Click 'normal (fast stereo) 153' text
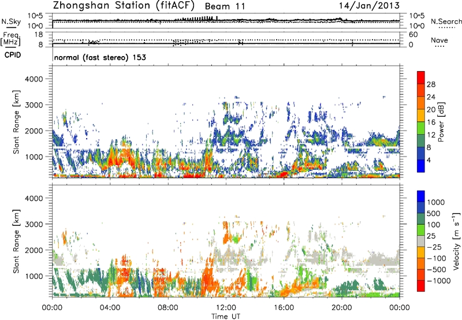This screenshot has width=462, height=320. [x=100, y=57]
